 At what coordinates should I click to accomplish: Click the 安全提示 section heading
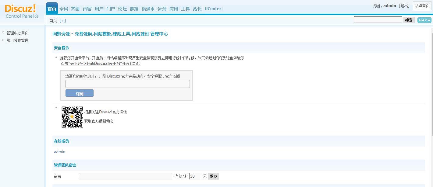[x=62, y=48]
